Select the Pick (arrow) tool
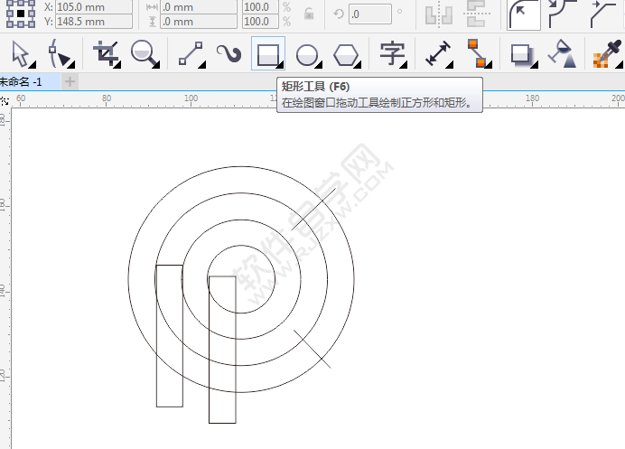The width and height of the screenshot is (625, 449). tap(20, 55)
